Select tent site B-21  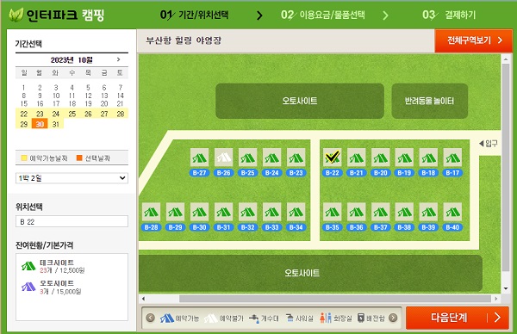click(x=357, y=158)
